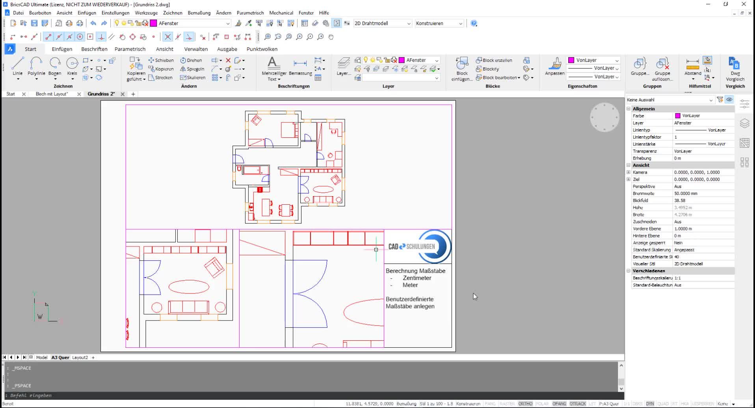Click the magenta color swatch in ribbon Eigenschaften

pyautogui.click(x=571, y=60)
